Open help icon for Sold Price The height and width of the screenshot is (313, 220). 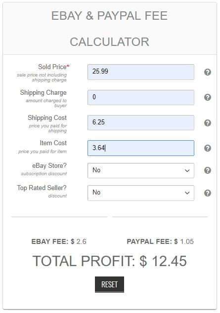(x=208, y=72)
